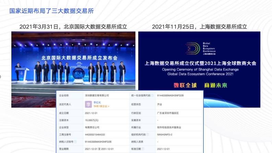Click the 实缴资本 field label
The width and height of the screenshot is (272, 153).
point(136,120)
